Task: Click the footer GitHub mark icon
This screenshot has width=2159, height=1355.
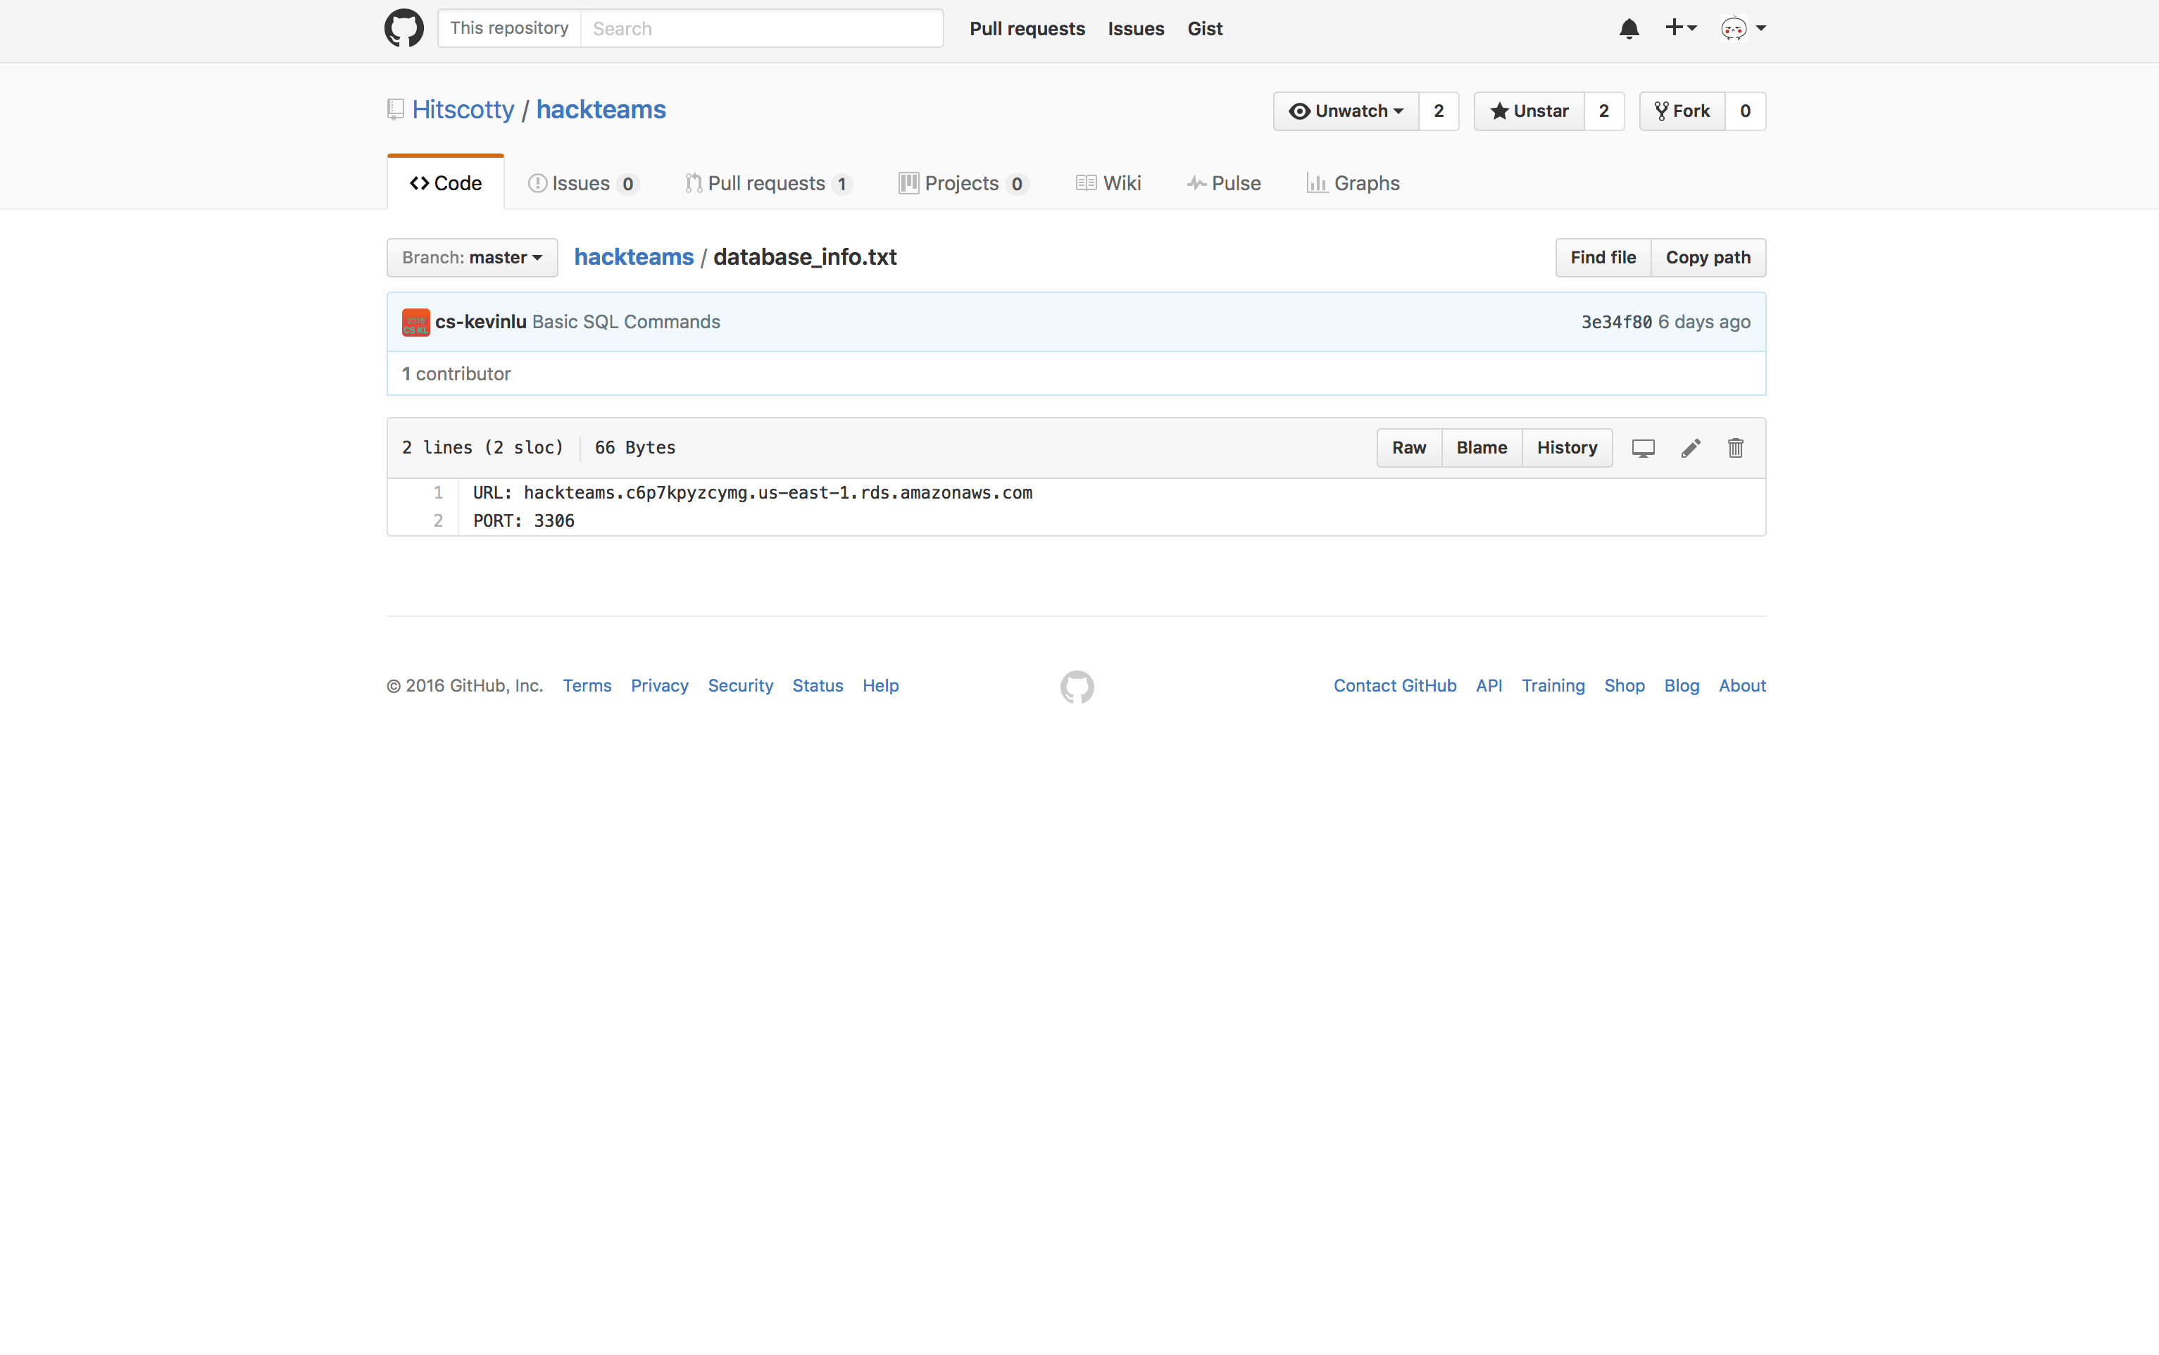Action: [1077, 687]
